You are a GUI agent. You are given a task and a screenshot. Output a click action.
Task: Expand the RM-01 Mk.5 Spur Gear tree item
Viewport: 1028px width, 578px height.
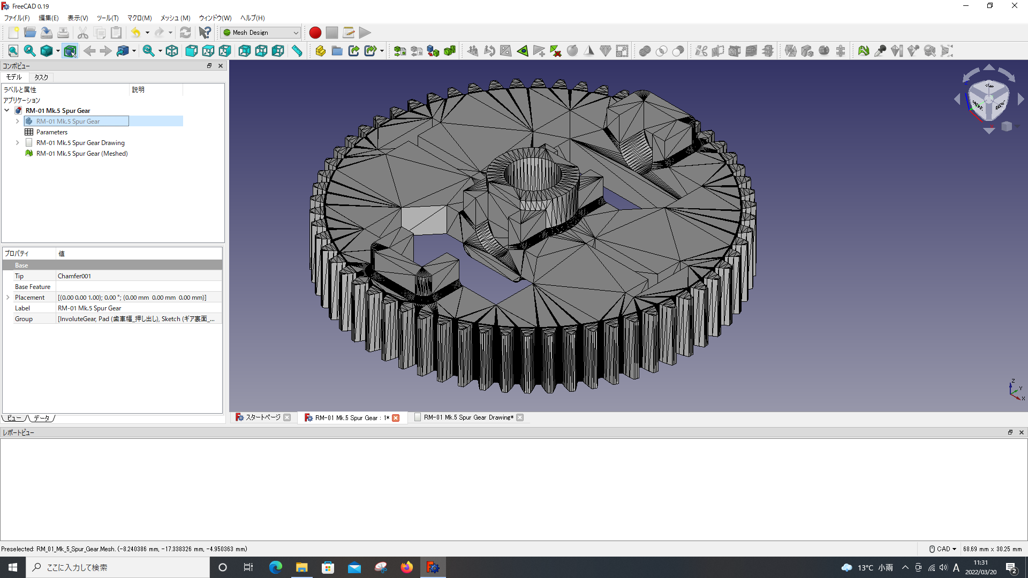(18, 120)
